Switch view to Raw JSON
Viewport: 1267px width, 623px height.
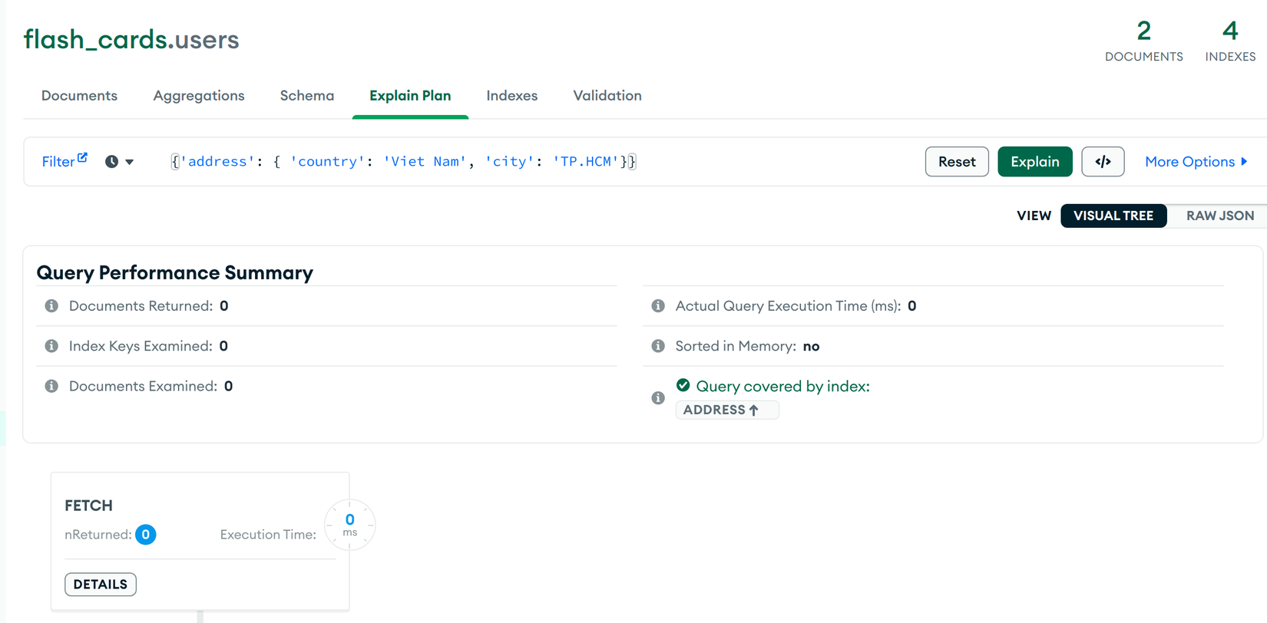point(1219,216)
